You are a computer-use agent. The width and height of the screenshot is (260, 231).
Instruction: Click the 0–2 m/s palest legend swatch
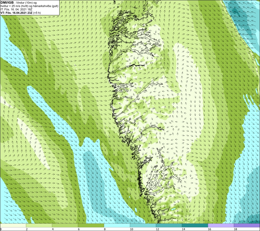[13, 226]
